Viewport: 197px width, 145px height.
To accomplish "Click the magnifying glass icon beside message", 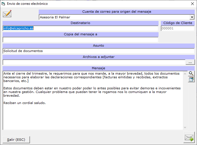I will pos(191,73).
